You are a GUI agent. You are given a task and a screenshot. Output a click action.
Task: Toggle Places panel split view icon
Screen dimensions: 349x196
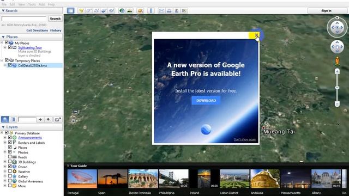click(x=13, y=119)
